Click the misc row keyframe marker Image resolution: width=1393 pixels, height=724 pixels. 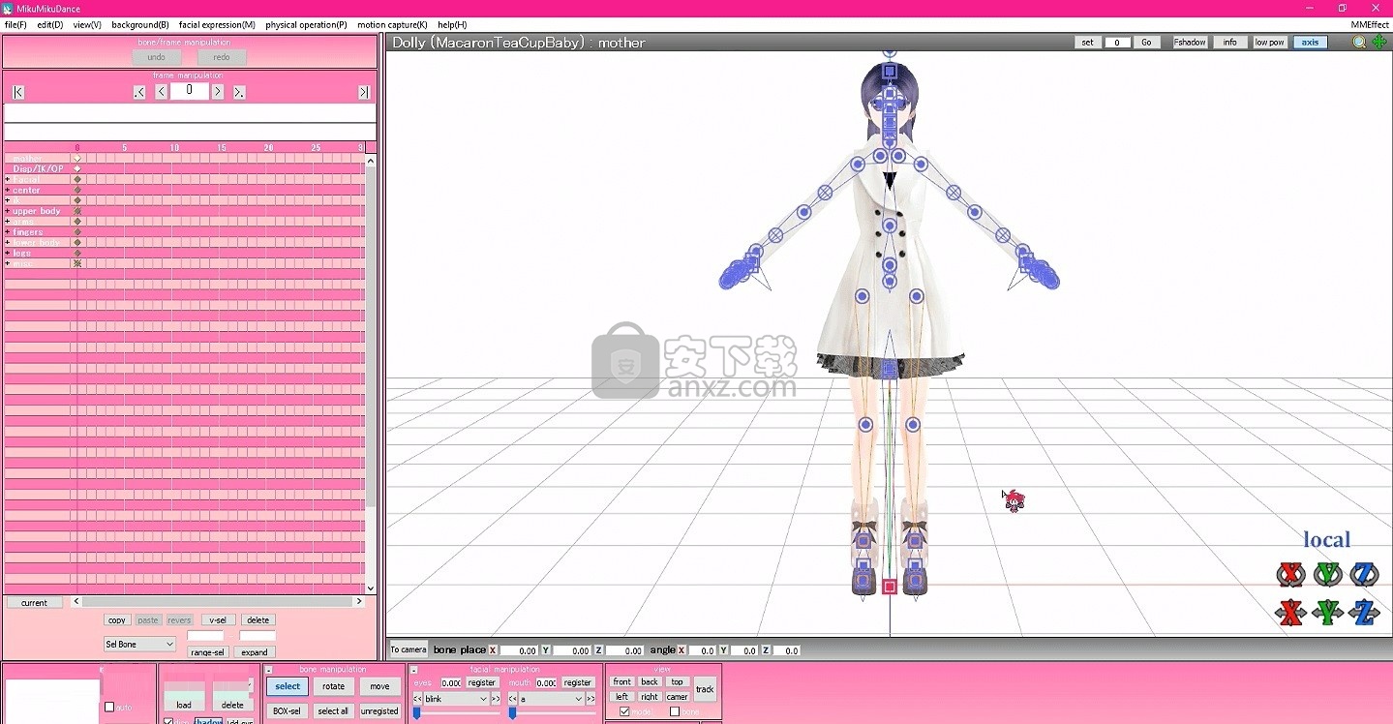(x=77, y=263)
